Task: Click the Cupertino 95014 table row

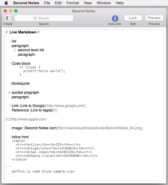Action: pyautogui.click(x=55, y=148)
